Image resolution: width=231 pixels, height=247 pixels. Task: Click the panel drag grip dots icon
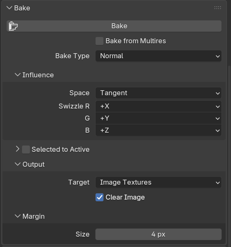pos(218,8)
